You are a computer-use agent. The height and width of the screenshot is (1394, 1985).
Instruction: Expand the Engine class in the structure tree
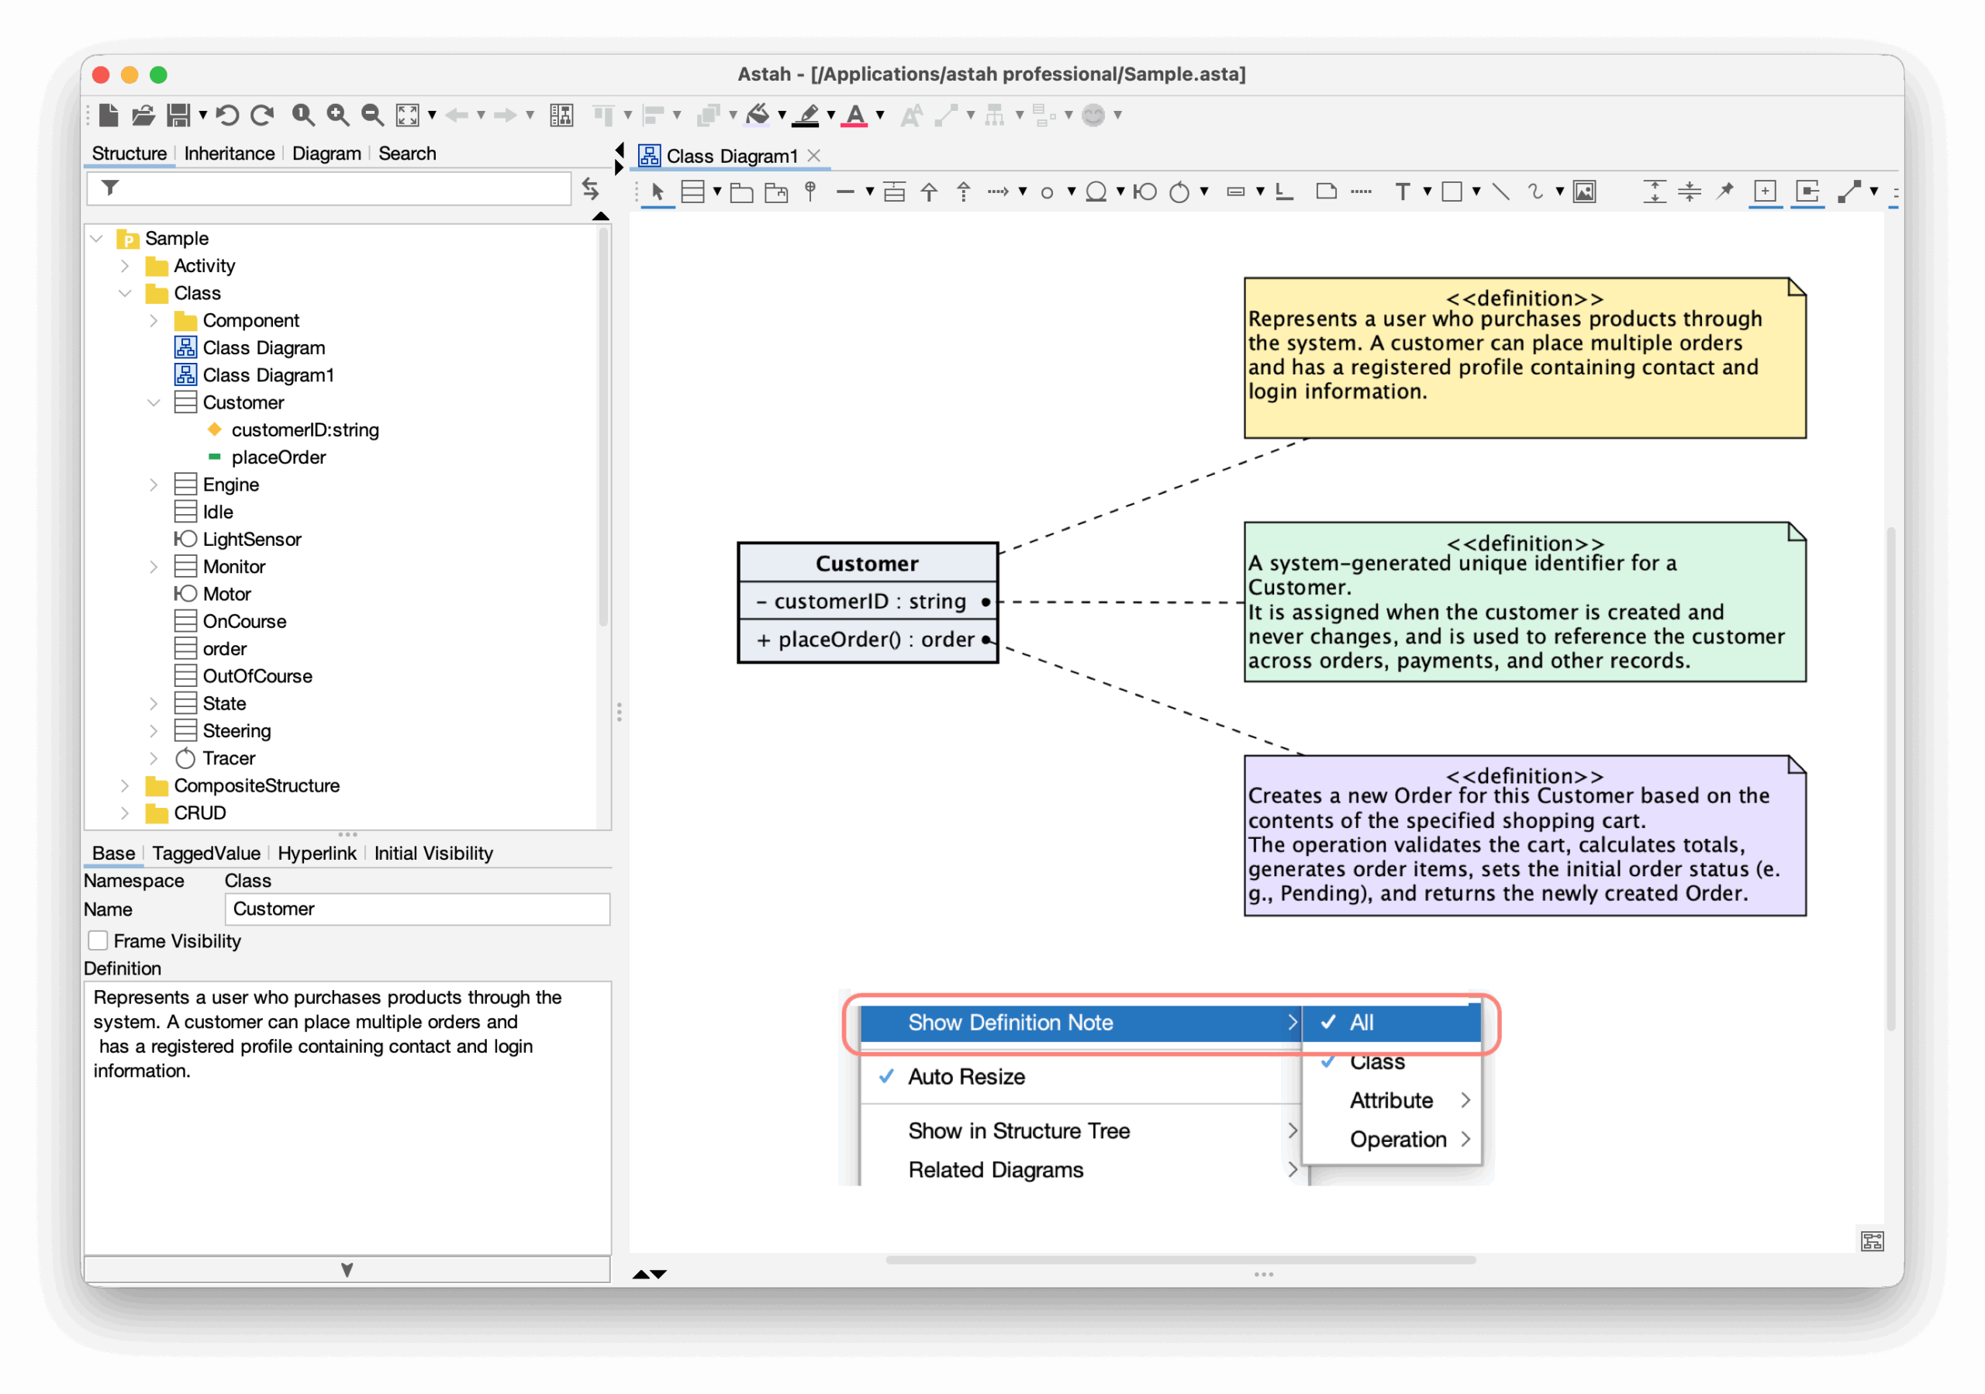click(x=155, y=484)
